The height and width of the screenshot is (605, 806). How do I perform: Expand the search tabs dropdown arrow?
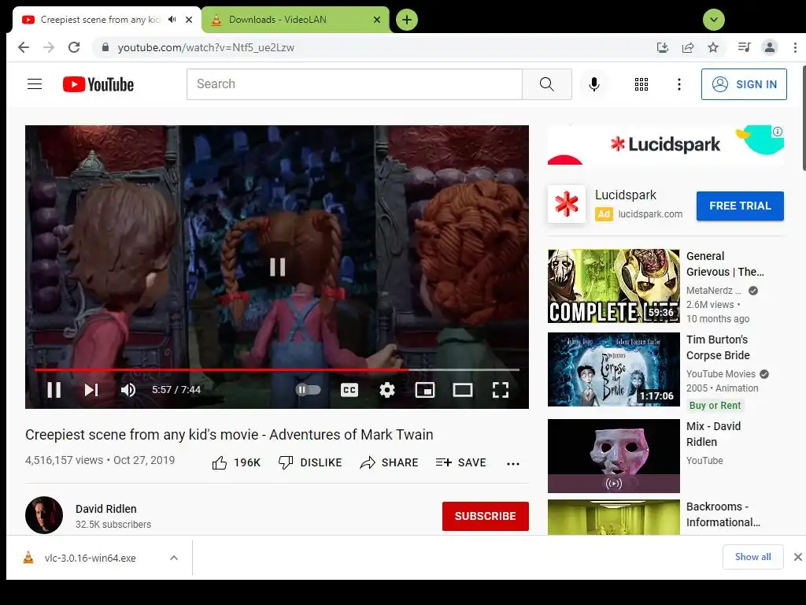pyautogui.click(x=713, y=20)
